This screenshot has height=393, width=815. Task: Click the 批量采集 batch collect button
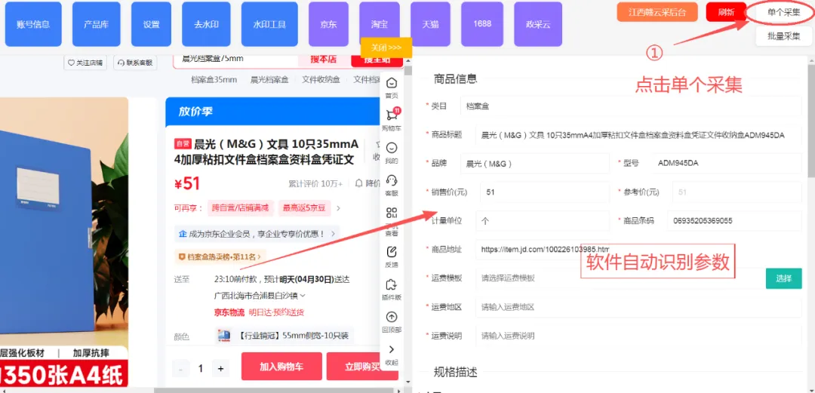click(784, 36)
